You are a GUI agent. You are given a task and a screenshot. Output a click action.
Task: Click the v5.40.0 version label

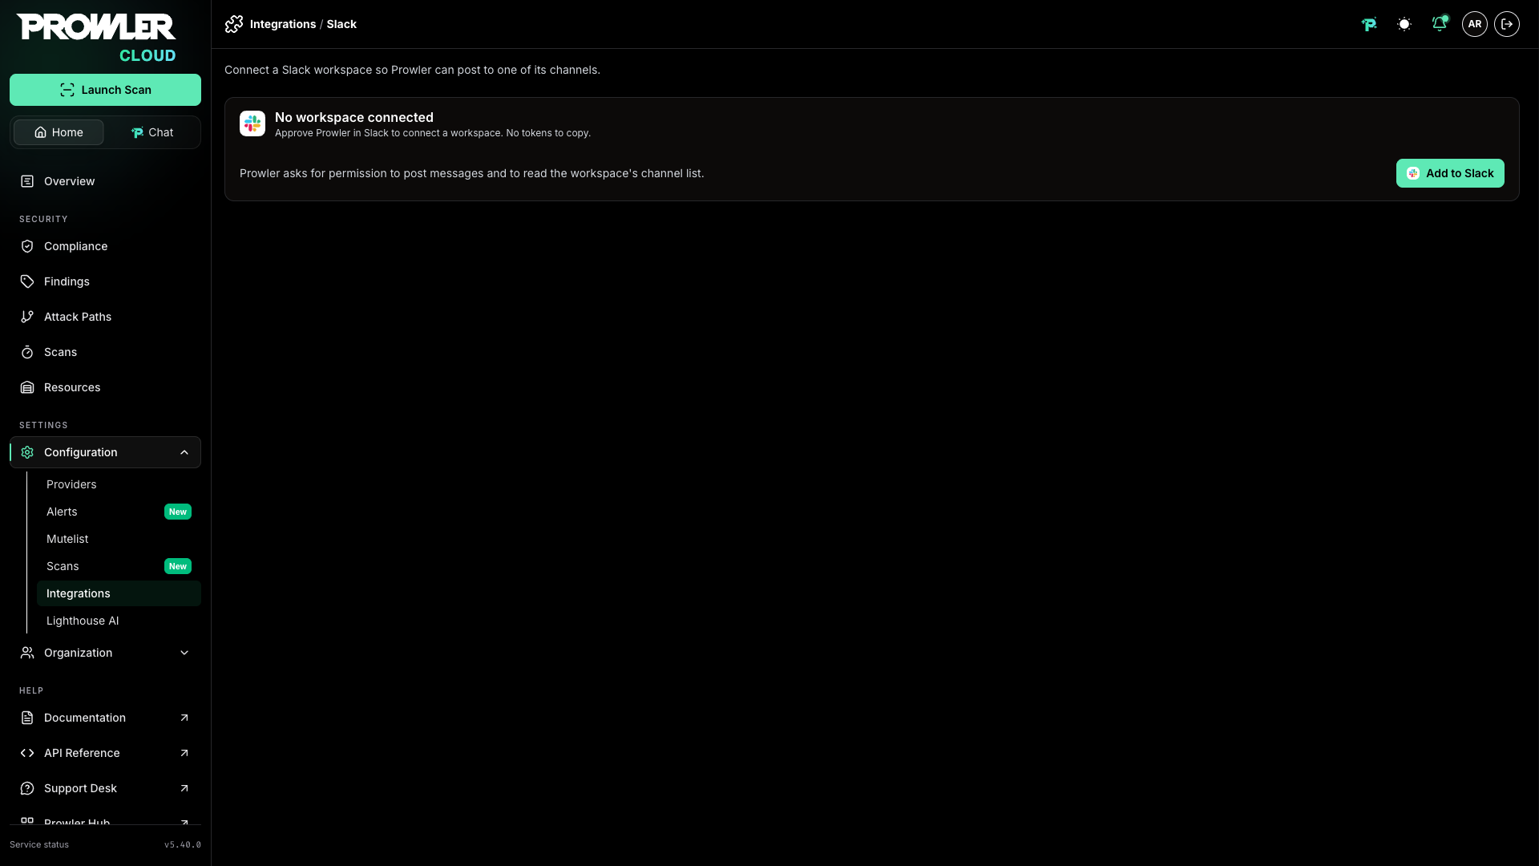[x=183, y=844]
